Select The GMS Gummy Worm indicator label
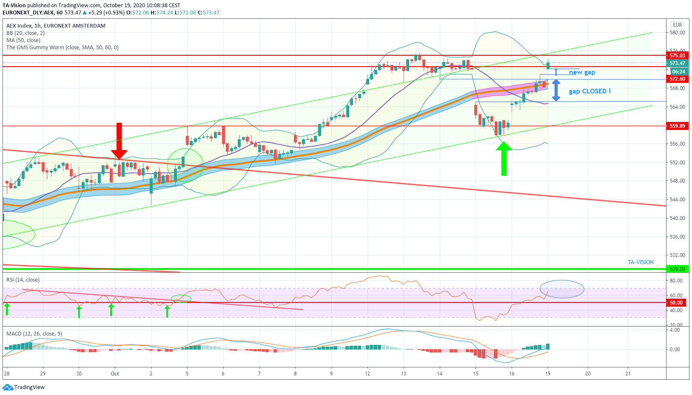The width and height of the screenshot is (692, 395). (63, 47)
